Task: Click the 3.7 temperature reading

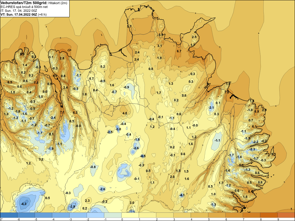Action: point(129,26)
